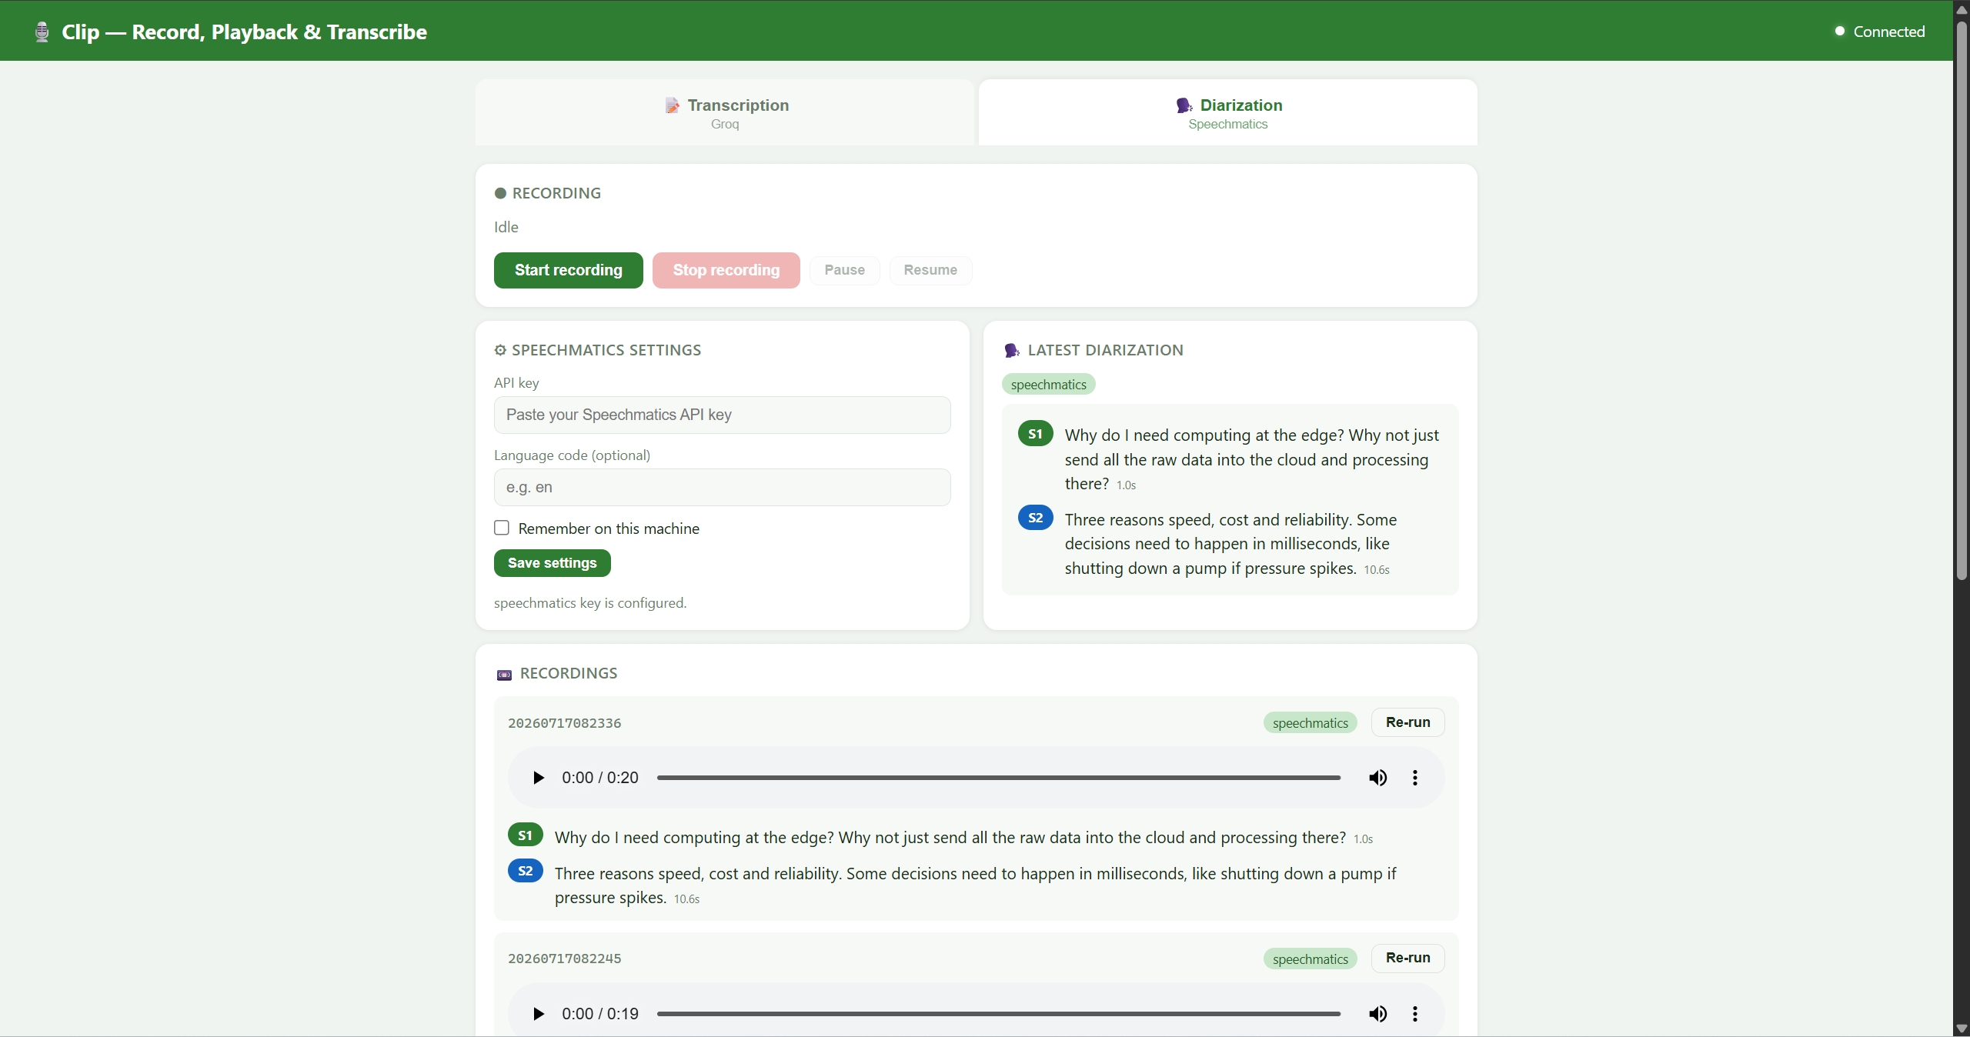This screenshot has height=1037, width=1970.
Task: Enable Remember on this machine checkbox
Action: click(502, 528)
